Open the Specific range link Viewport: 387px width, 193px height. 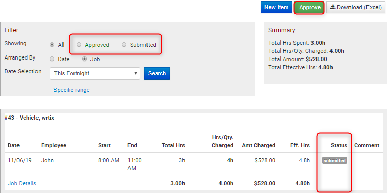(x=71, y=90)
